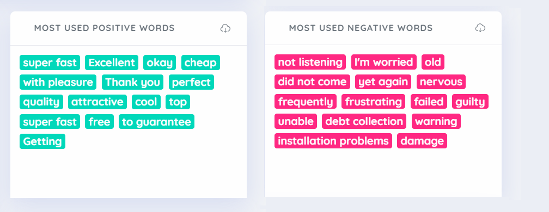This screenshot has height=212, width=549.
Task: Click the 'perfect' positive tag
Action: pyautogui.click(x=191, y=83)
